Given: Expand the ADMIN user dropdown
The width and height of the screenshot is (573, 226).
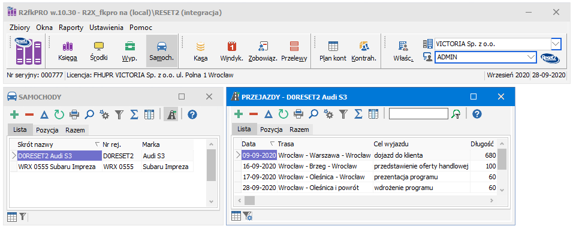Looking at the screenshot, I should pyautogui.click(x=531, y=58).
